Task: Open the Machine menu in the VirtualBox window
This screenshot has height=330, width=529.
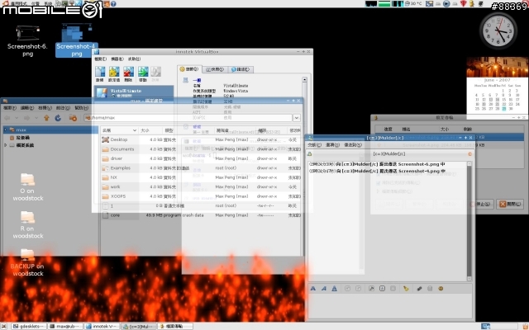Action: 117,59
